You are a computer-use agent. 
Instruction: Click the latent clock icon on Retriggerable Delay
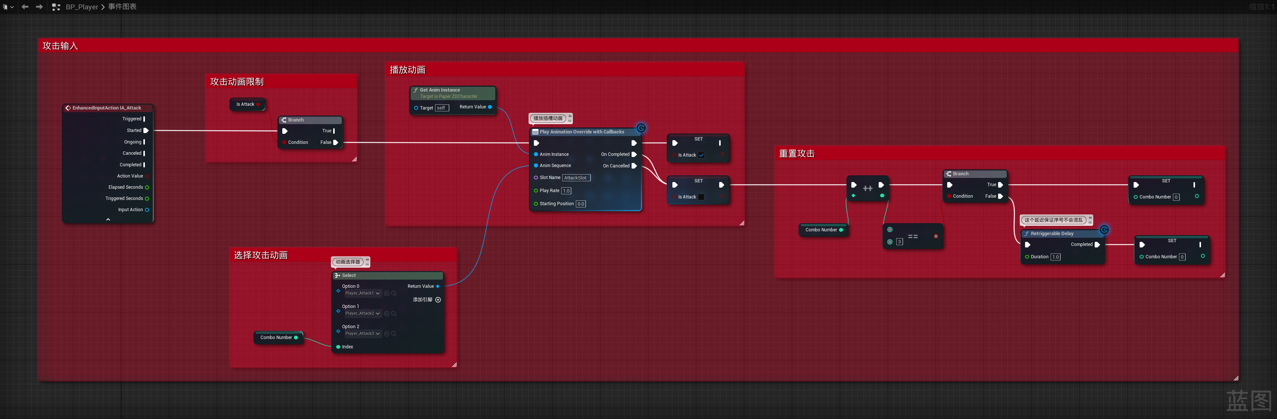[1104, 229]
